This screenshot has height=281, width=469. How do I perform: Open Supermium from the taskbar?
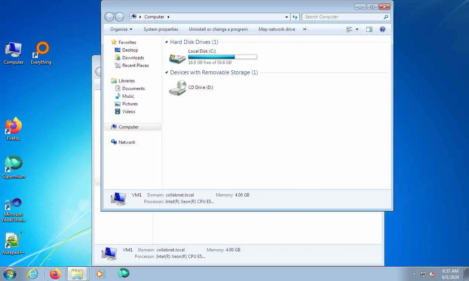click(x=123, y=273)
